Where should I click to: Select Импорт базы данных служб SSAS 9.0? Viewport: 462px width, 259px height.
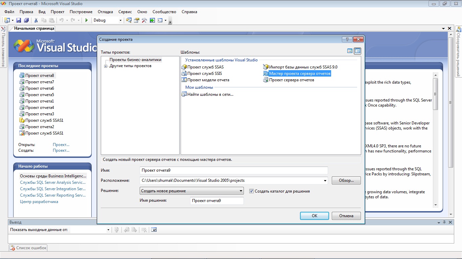[300, 67]
